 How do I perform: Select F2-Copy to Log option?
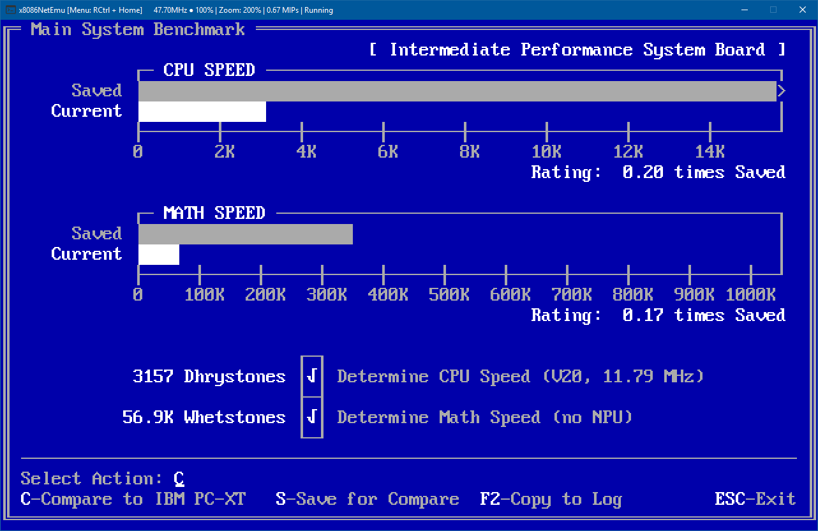pos(551,499)
